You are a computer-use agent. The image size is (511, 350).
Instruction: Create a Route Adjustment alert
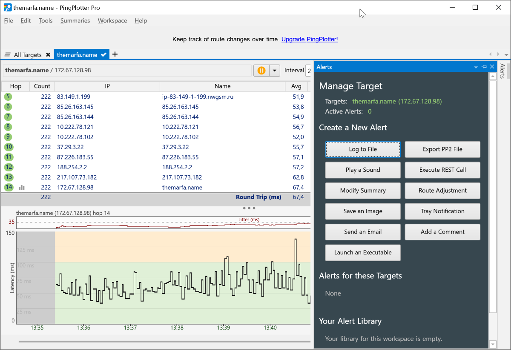(442, 191)
